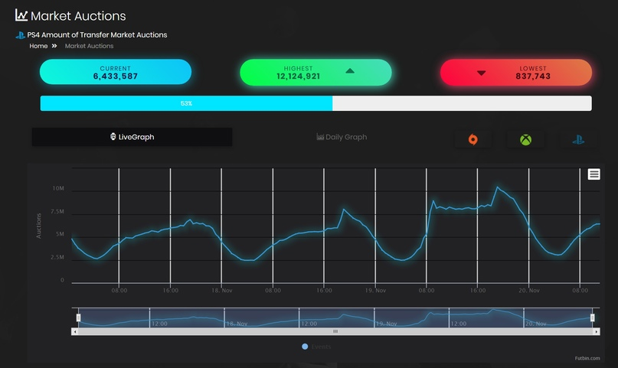Click the 19. Nov axis label
Viewport: 618px width, 368px height.
coord(375,291)
